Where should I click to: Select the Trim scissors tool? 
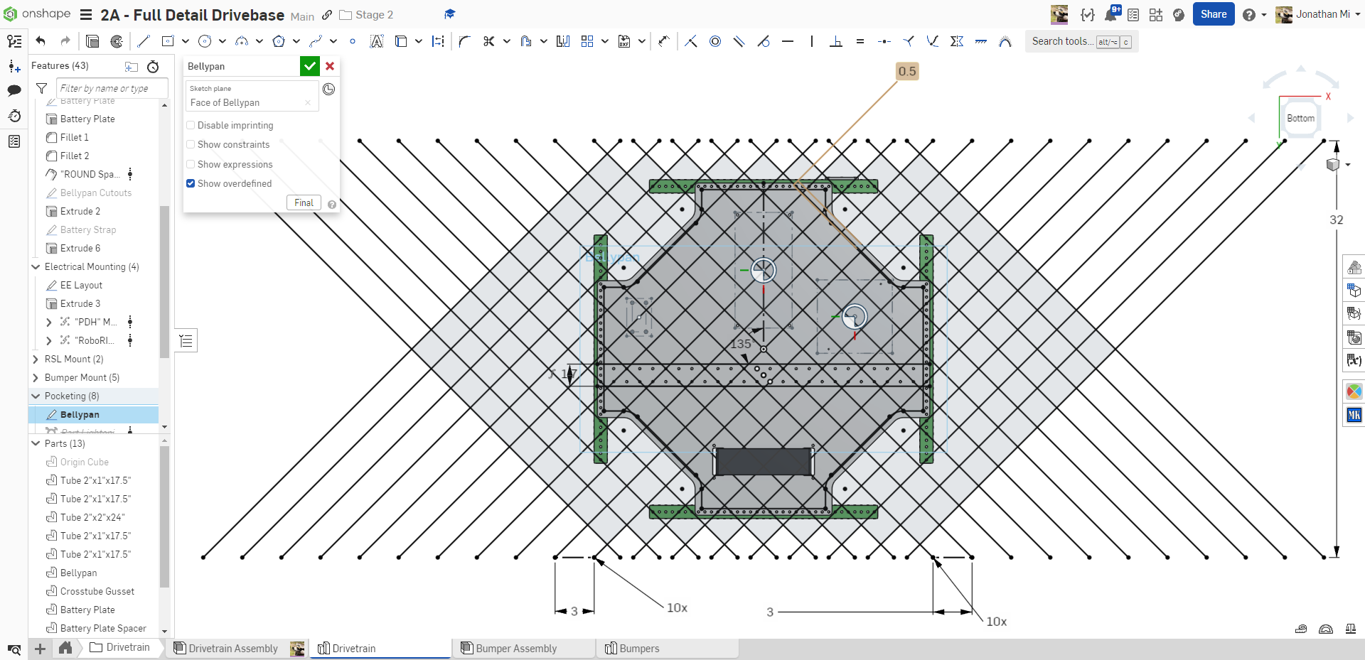[x=488, y=41]
